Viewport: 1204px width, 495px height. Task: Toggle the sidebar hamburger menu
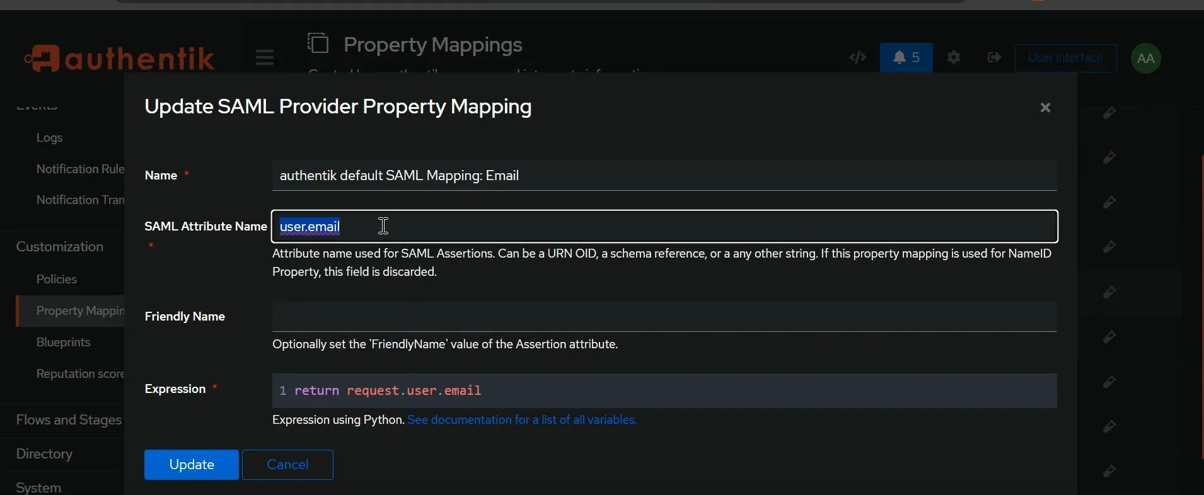point(265,58)
